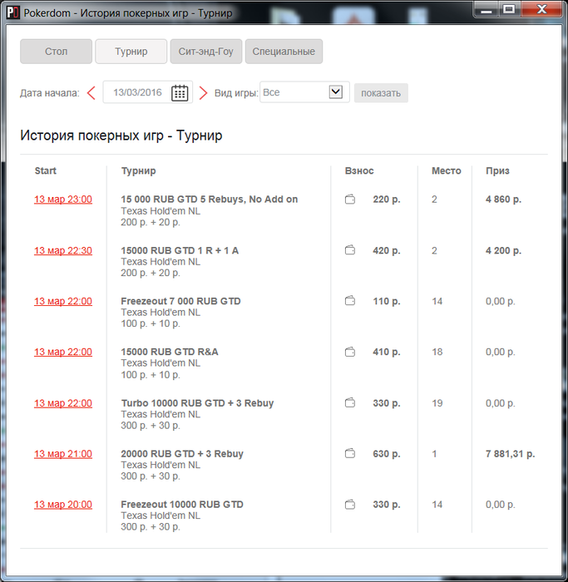Select title '15000 RUB GTD R&A'
This screenshot has width=568, height=582.
[x=170, y=352]
